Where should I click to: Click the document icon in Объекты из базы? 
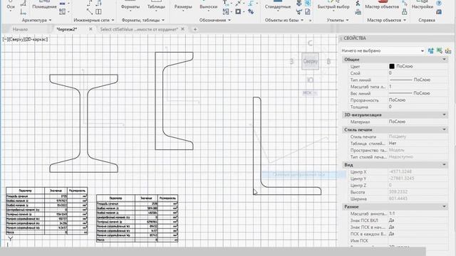308,11
